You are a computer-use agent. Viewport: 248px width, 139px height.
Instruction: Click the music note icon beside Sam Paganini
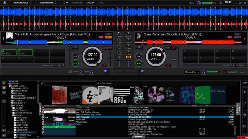43,117
